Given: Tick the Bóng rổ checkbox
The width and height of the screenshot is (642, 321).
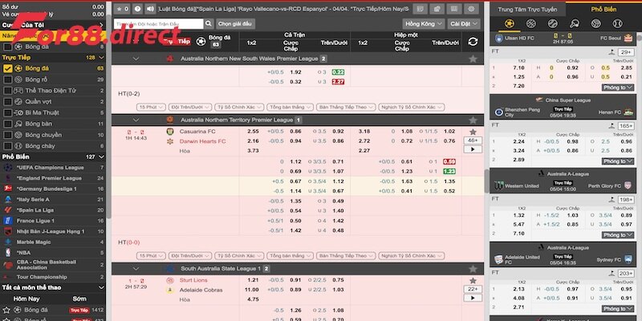Looking at the screenshot, I should click(x=8, y=79).
